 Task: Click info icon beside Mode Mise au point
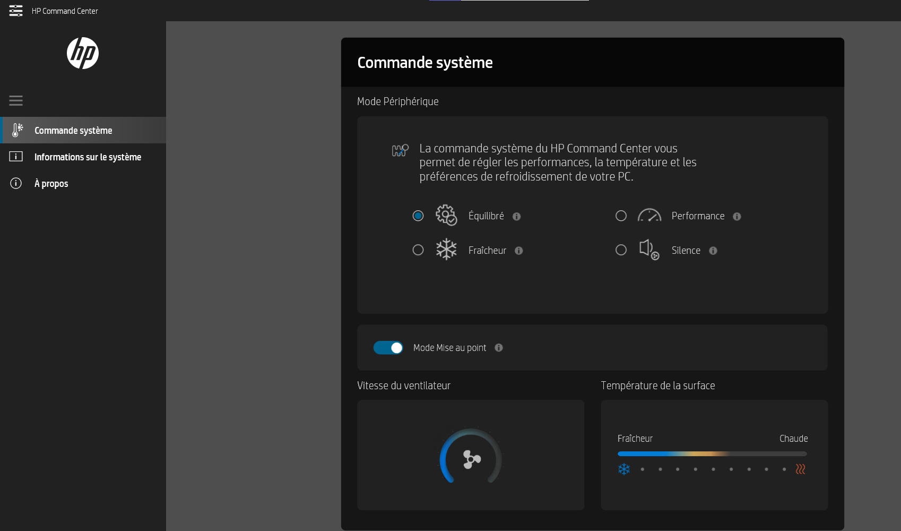click(x=499, y=348)
